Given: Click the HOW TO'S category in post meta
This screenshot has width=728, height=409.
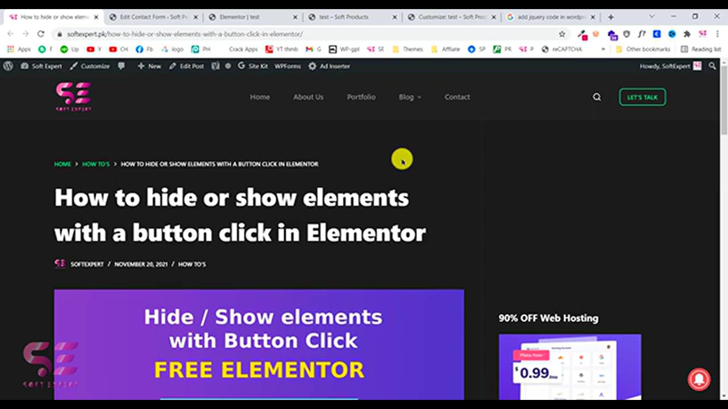Looking at the screenshot, I should click(192, 264).
